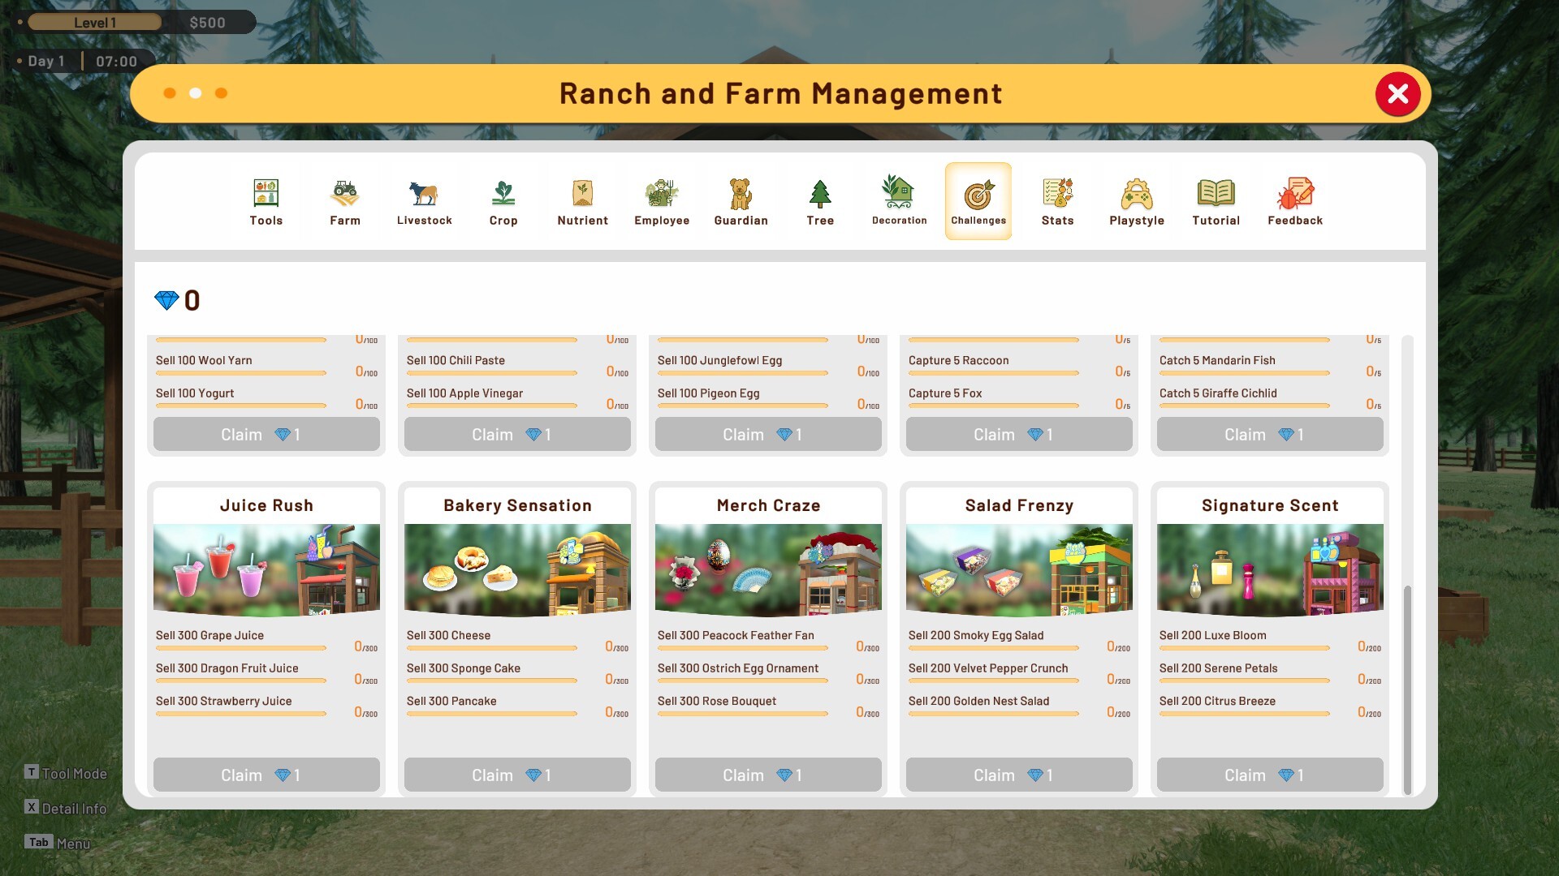The width and height of the screenshot is (1559, 876).
Task: Select the Employee farmer icon
Action: pyautogui.click(x=662, y=193)
